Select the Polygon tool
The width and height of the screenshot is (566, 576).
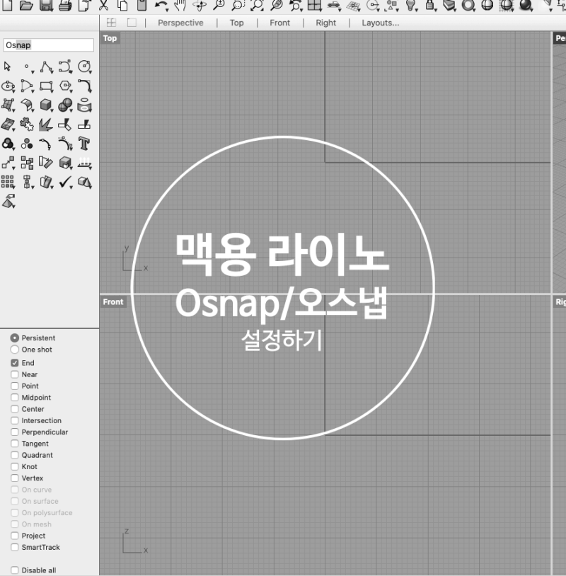point(65,86)
